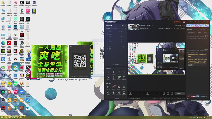Click the trash icon in danmaku panel

click(x=205, y=36)
